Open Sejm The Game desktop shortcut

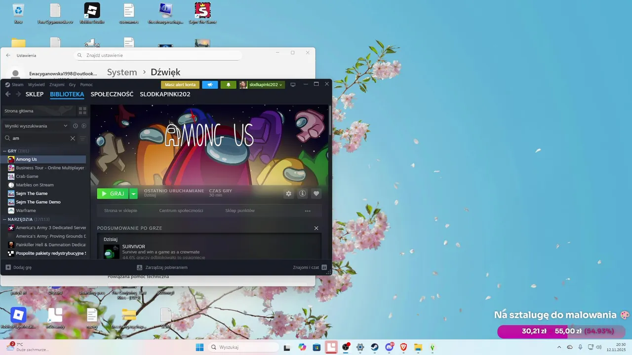(x=202, y=13)
